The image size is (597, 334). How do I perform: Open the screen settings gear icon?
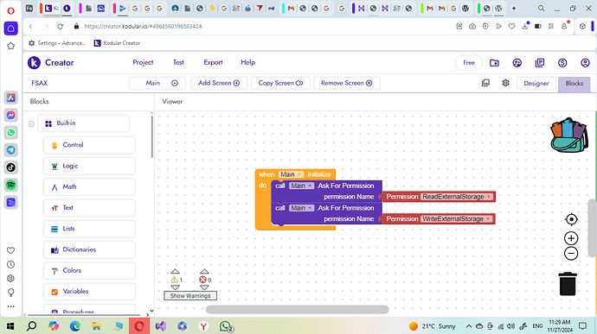(x=505, y=83)
